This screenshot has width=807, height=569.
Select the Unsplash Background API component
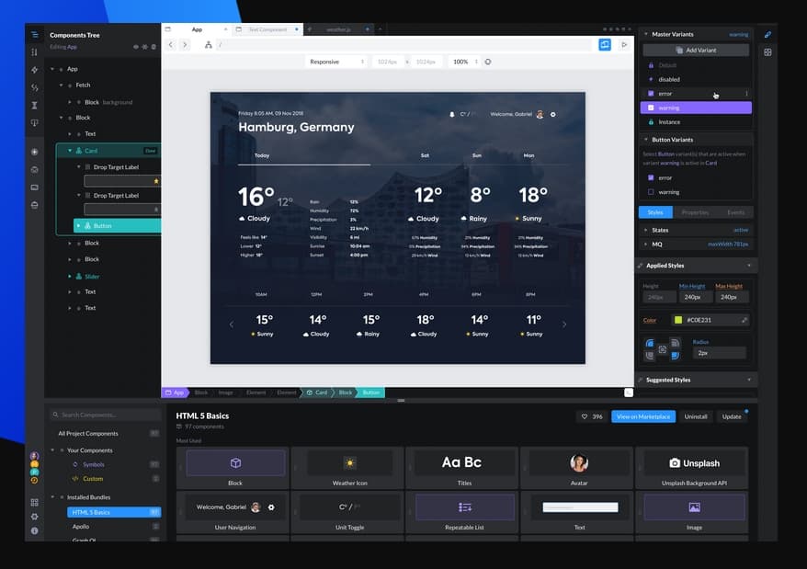coord(694,468)
